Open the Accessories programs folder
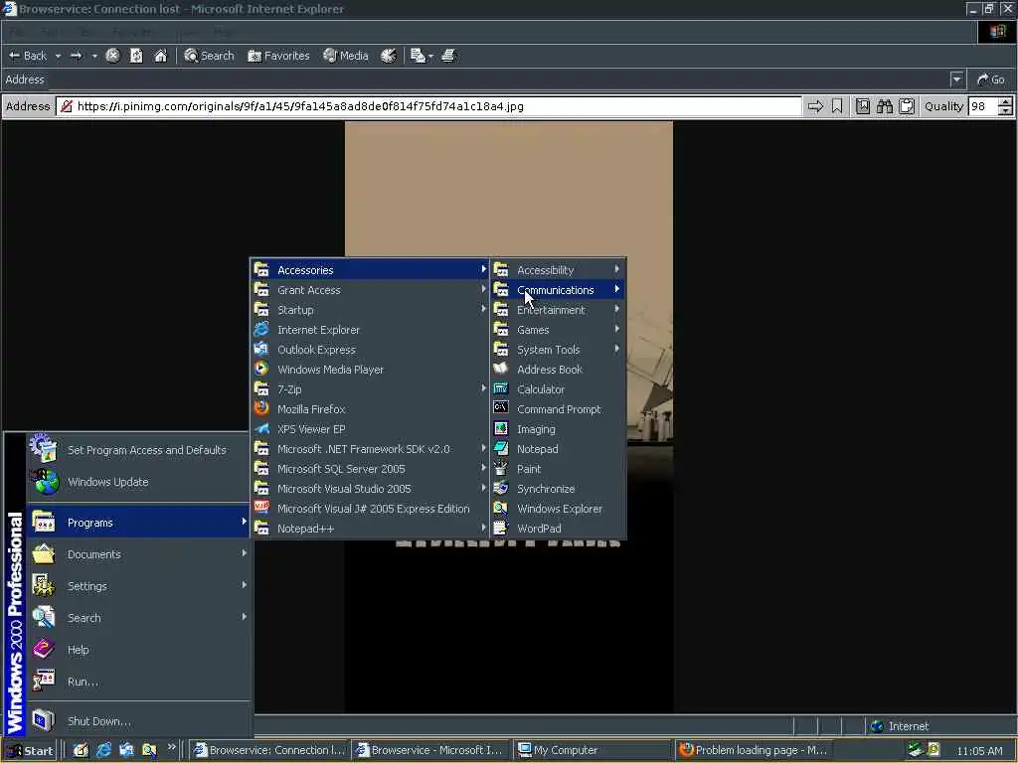The height and width of the screenshot is (763, 1018). pyautogui.click(x=370, y=270)
